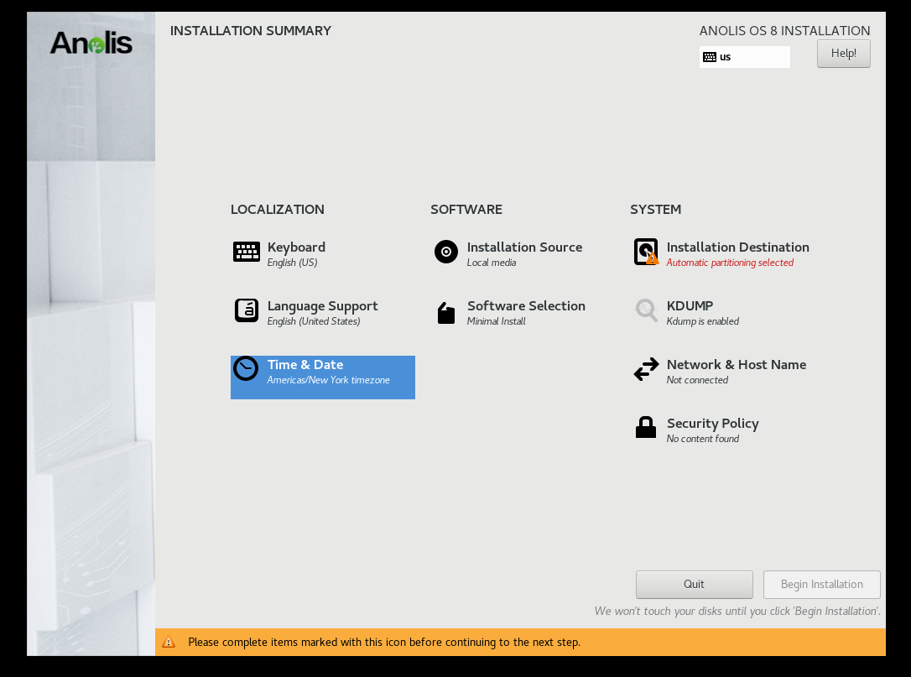Viewport: 911px width, 677px height.
Task: Select the 'Automatic partitioning selected' warning text
Action: click(x=730, y=263)
